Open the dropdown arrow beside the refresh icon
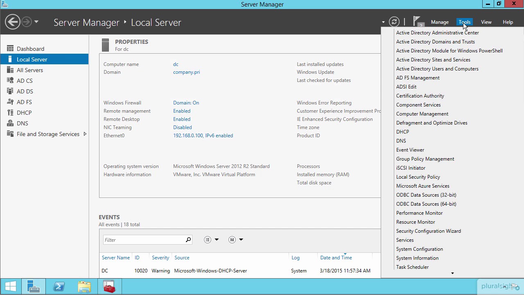 (x=384, y=22)
